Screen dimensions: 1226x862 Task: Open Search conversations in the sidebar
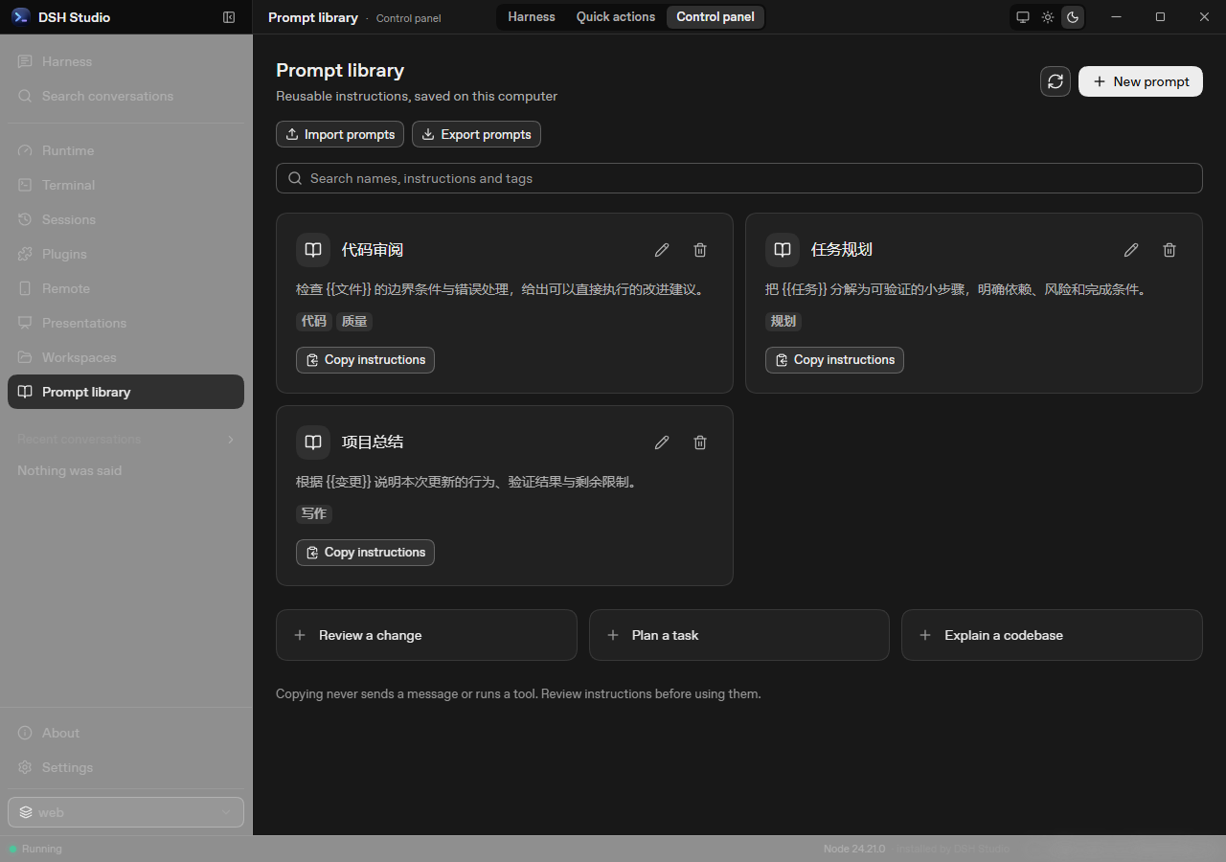point(125,96)
